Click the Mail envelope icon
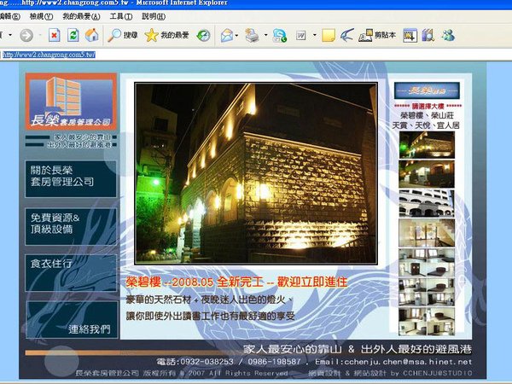Viewport: 512px width, 384px height. (227, 35)
